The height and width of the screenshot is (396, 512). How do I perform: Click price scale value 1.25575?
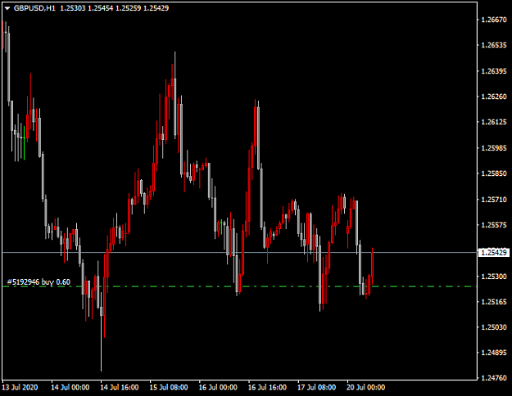click(494, 225)
